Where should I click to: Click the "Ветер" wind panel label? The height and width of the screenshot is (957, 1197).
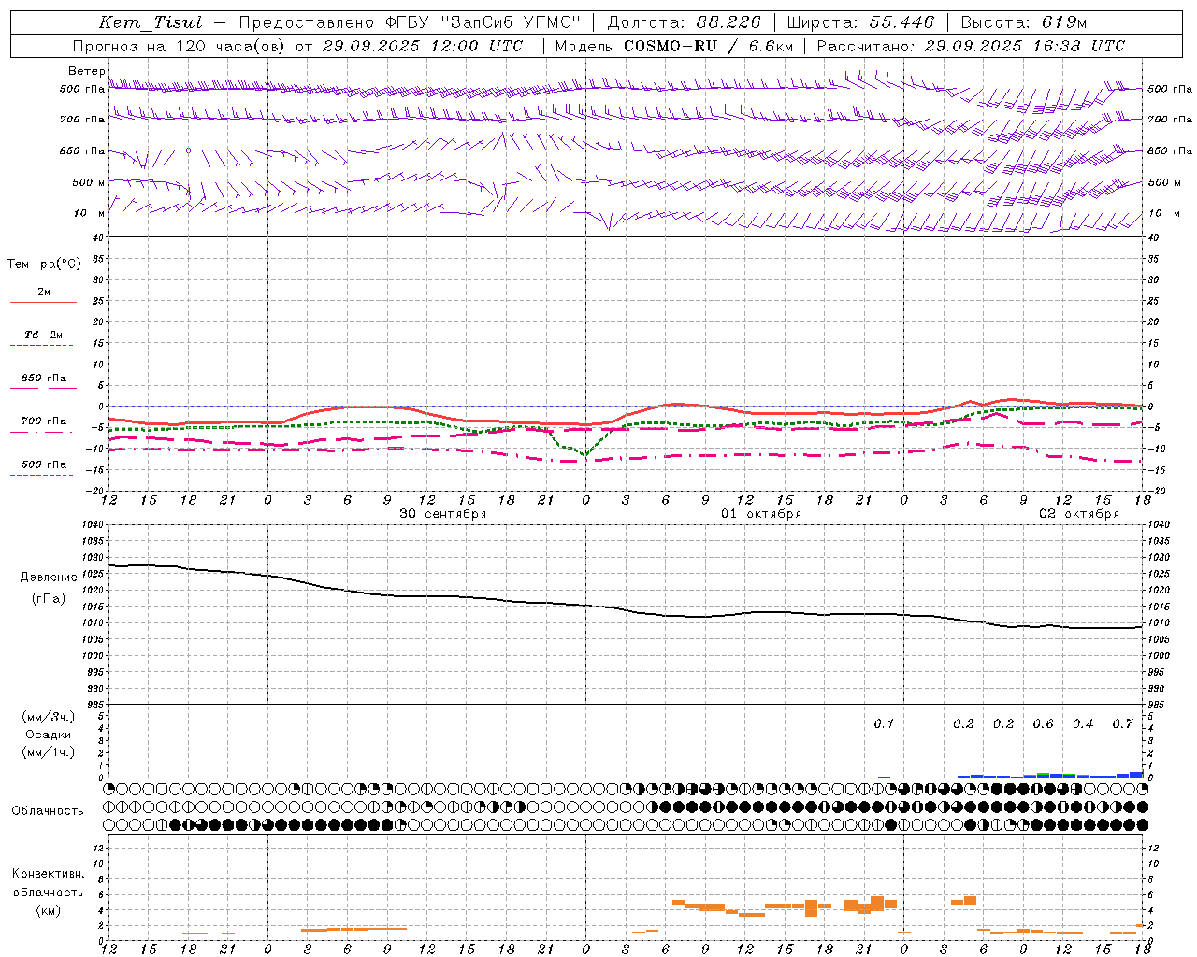pyautogui.click(x=87, y=71)
